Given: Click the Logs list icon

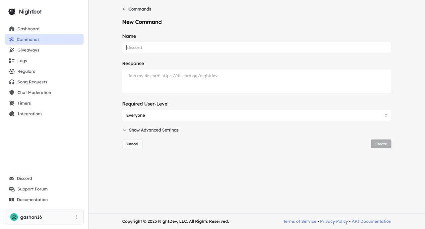Looking at the screenshot, I should (x=12, y=61).
